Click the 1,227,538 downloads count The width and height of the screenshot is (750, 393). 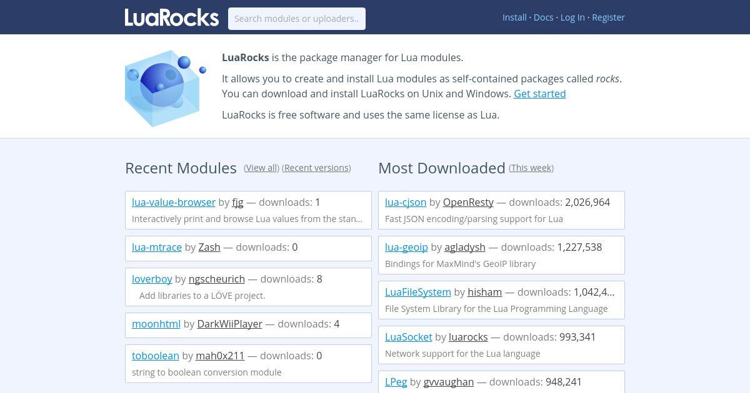pyautogui.click(x=579, y=247)
